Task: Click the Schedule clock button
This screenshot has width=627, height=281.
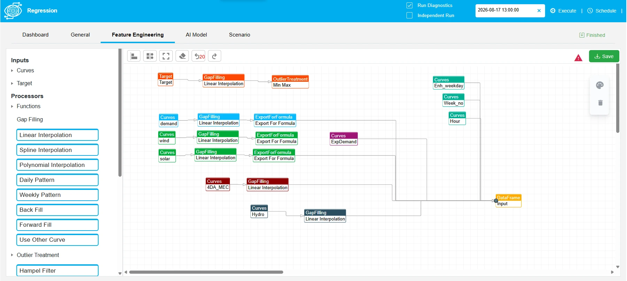Action: [602, 11]
